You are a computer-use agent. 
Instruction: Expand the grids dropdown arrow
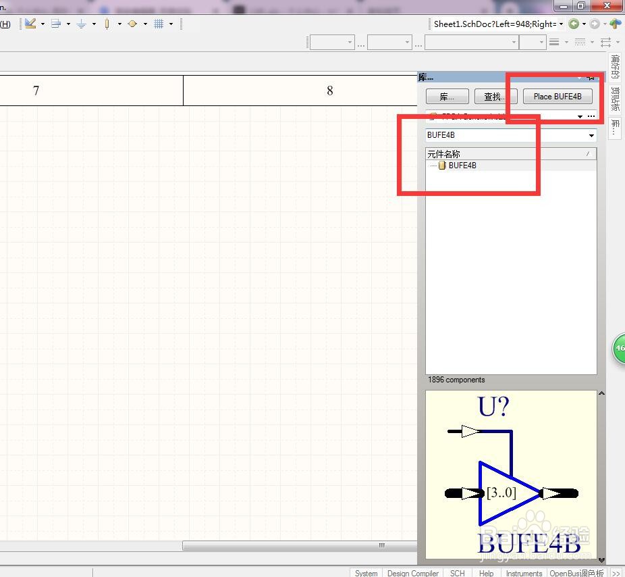[x=171, y=24]
